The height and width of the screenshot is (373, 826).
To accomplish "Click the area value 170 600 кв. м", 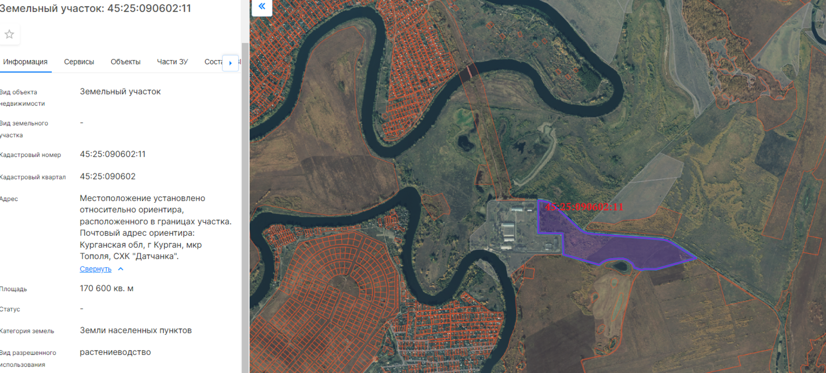I will pos(107,288).
